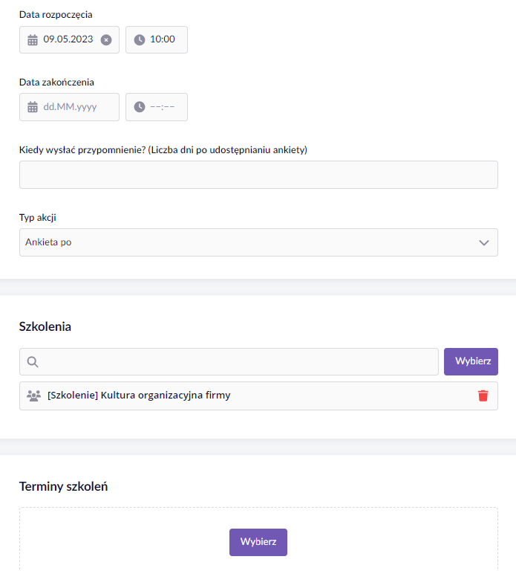516x571 pixels.
Task: Select the [Szkolenie] Kultura organizacyjna firmy row
Action: pos(258,396)
